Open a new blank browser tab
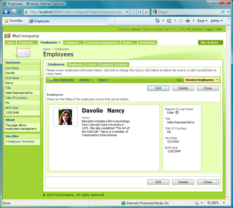233x208 pixels. coord(111,21)
